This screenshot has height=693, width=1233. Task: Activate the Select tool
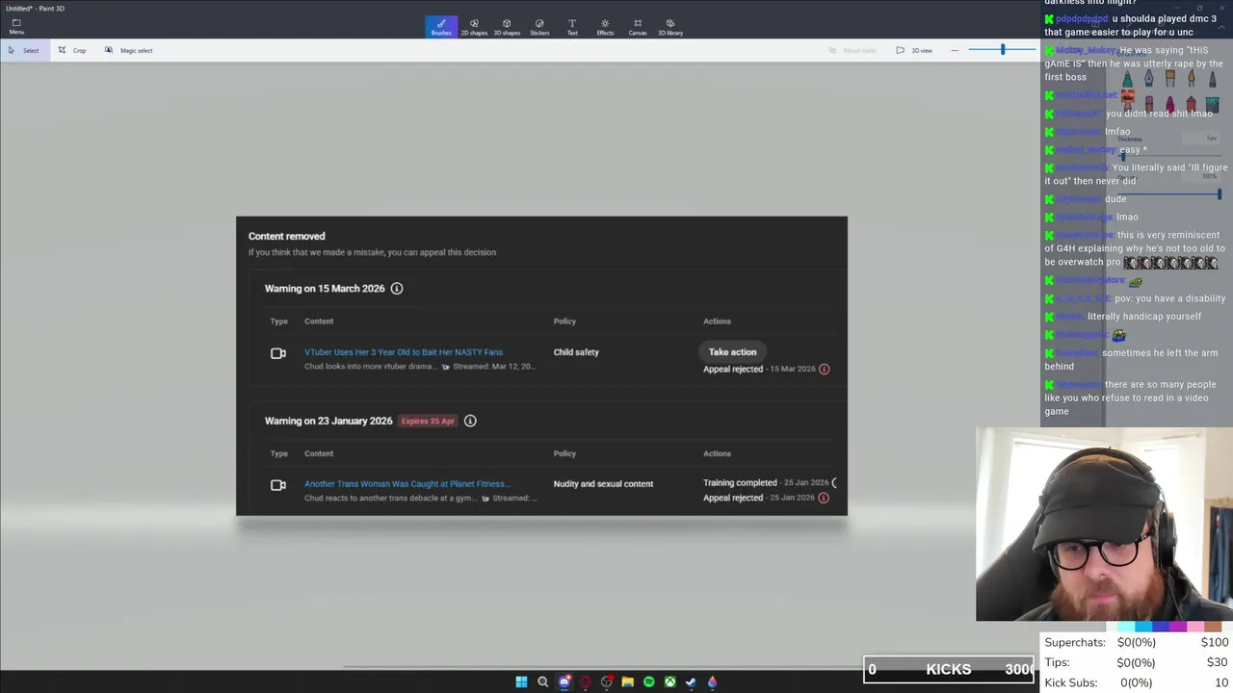pos(23,50)
